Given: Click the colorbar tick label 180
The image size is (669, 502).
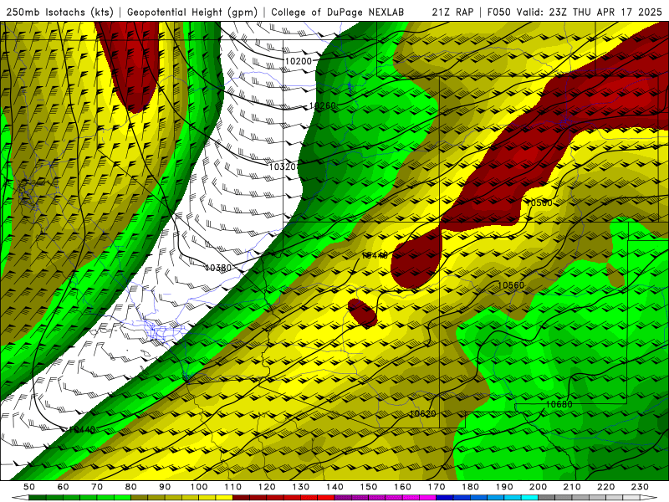Looking at the screenshot, I should (x=470, y=487).
